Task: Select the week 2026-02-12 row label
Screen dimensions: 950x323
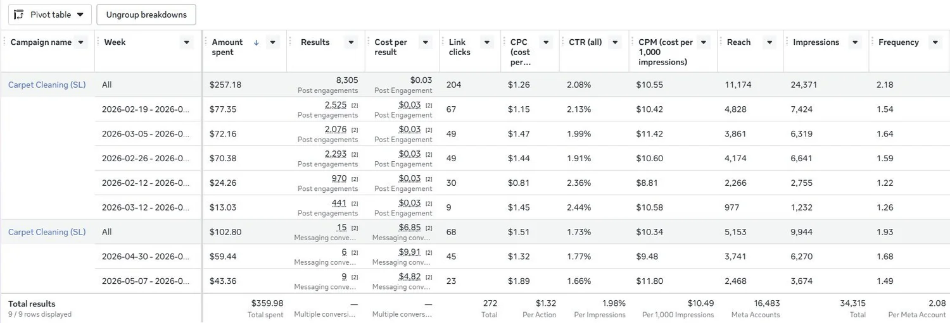Action: (x=146, y=183)
